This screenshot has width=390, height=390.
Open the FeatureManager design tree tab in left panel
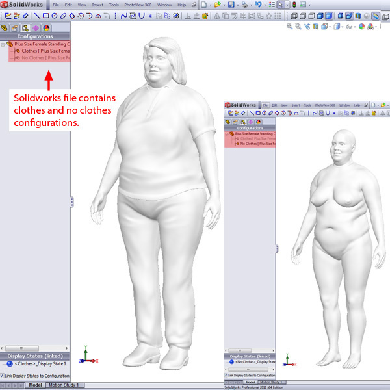tap(5, 28)
